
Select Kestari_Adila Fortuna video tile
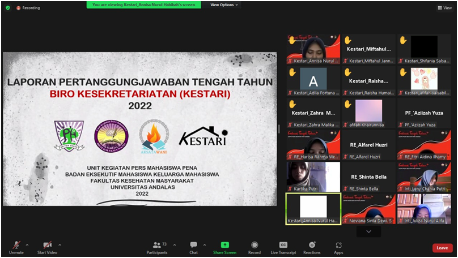click(313, 81)
